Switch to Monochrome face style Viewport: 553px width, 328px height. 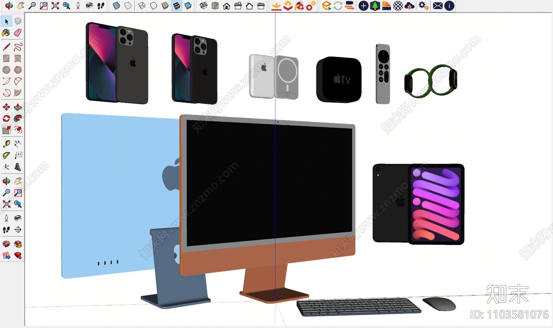(188, 6)
